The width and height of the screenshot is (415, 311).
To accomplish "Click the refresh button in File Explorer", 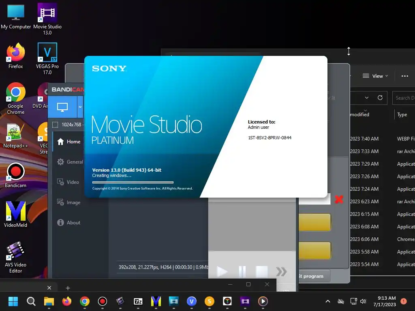I will tap(380, 98).
